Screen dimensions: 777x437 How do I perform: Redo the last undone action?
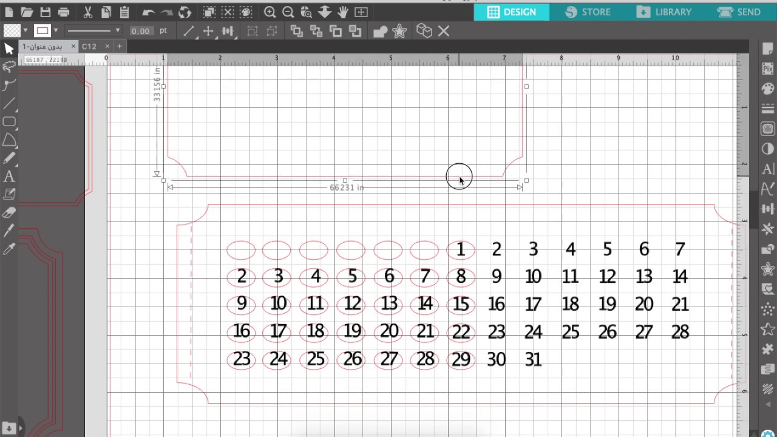(x=167, y=12)
